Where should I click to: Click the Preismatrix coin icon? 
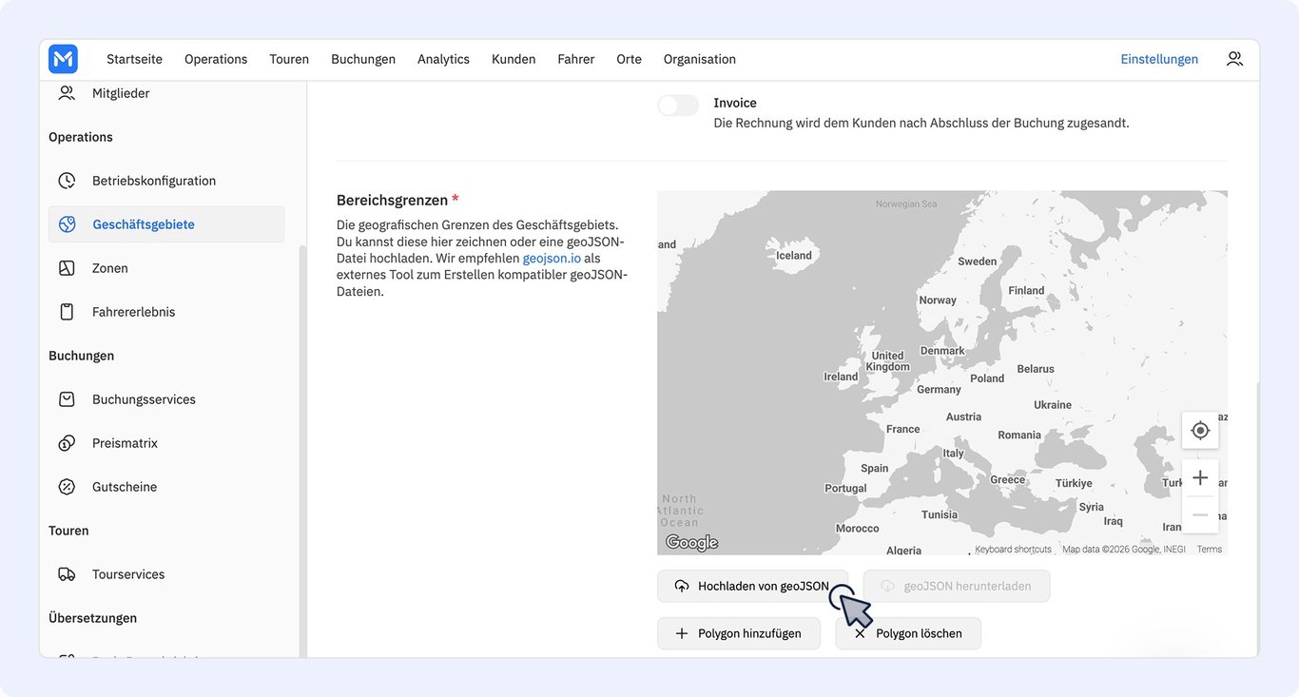[67, 443]
